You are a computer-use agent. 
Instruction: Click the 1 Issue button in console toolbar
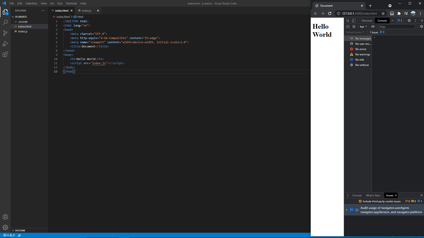[x=377, y=32]
